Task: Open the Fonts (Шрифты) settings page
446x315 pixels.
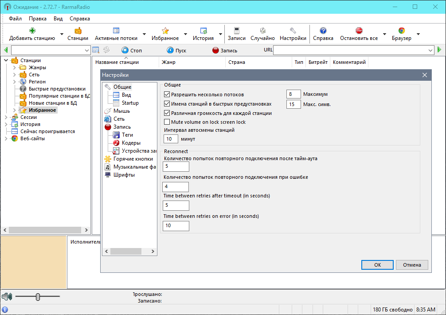Action: [124, 175]
